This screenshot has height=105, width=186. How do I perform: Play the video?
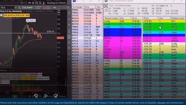point(46,96)
